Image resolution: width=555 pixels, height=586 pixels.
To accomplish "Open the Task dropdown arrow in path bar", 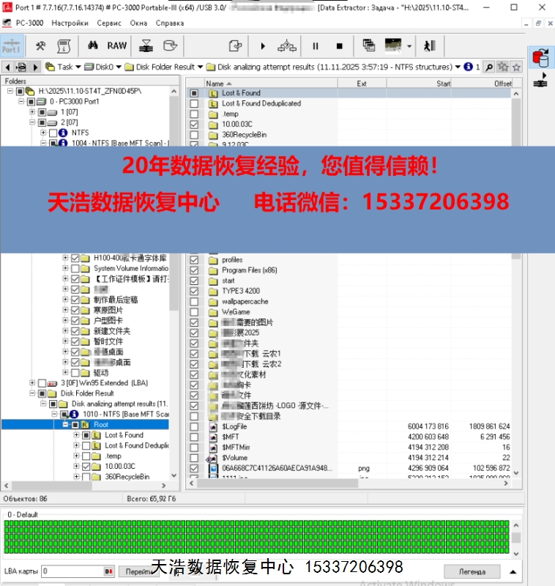I will click(78, 67).
